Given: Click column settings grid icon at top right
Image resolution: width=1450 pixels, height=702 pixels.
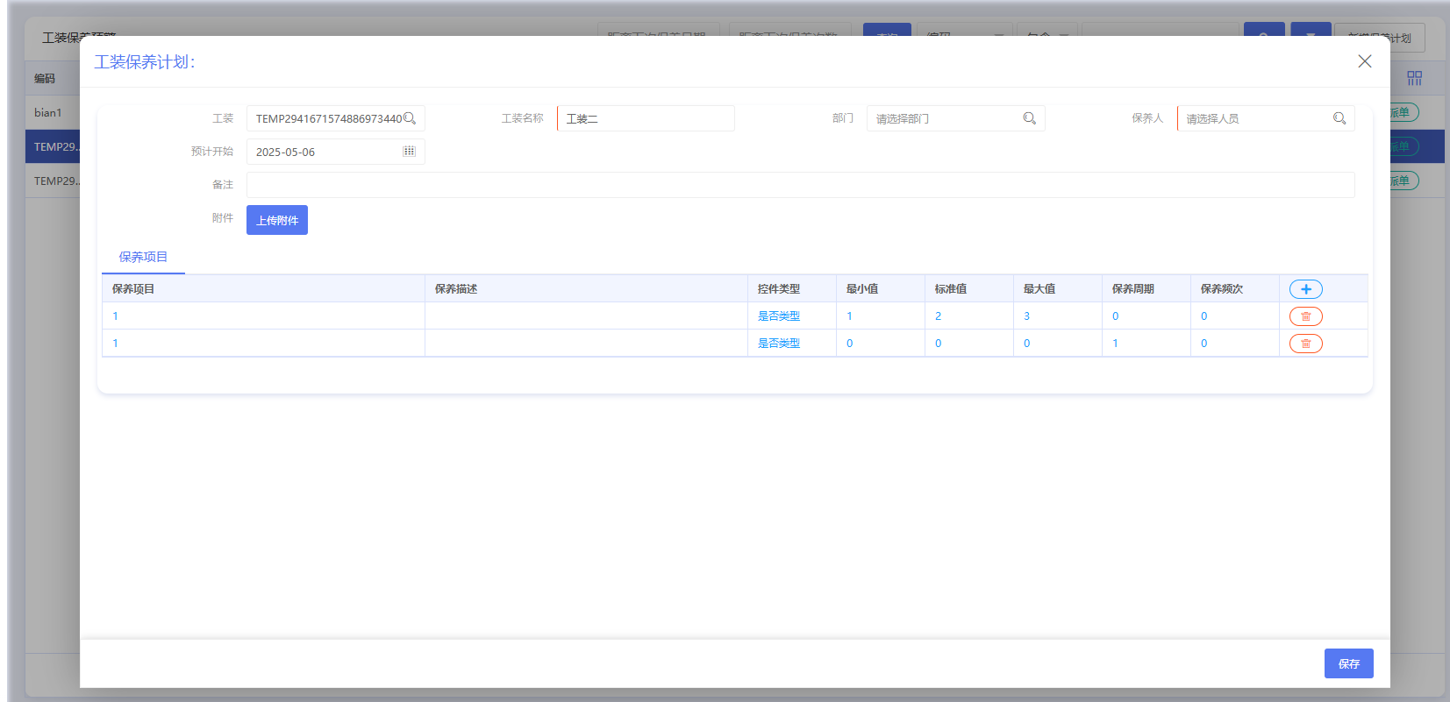Looking at the screenshot, I should pos(1415,78).
